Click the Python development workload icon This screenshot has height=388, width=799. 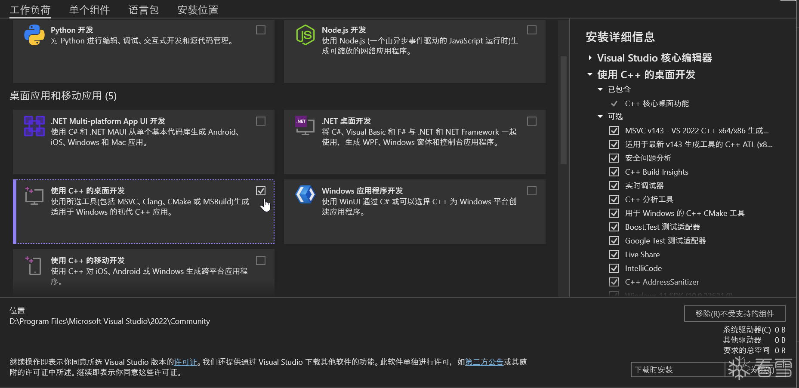(34, 35)
